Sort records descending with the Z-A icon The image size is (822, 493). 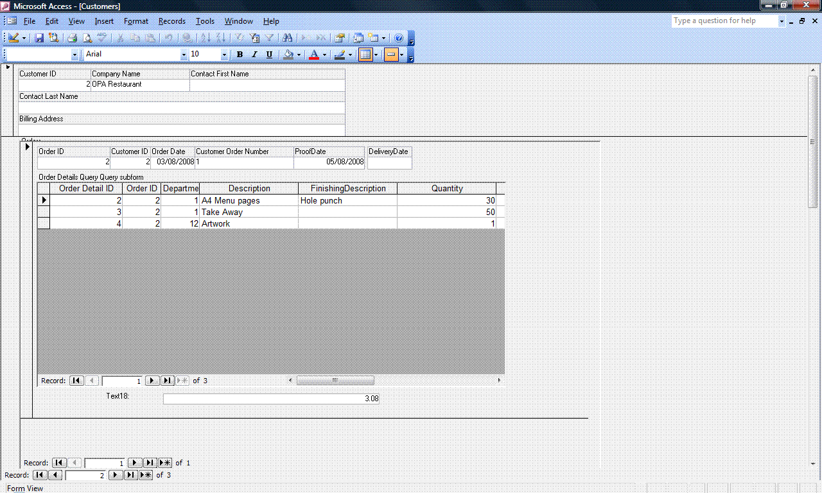(220, 38)
